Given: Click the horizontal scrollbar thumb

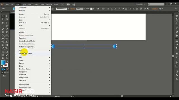Looking at the screenshot, I should 122,96.
